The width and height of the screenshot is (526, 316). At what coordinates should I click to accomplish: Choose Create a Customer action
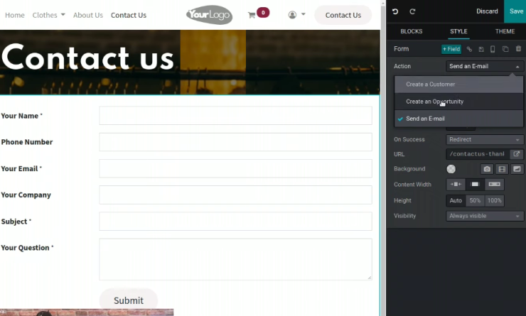[x=458, y=85]
